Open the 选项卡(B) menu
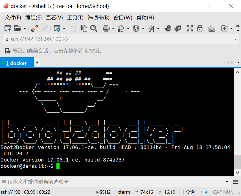 tap(98, 18)
